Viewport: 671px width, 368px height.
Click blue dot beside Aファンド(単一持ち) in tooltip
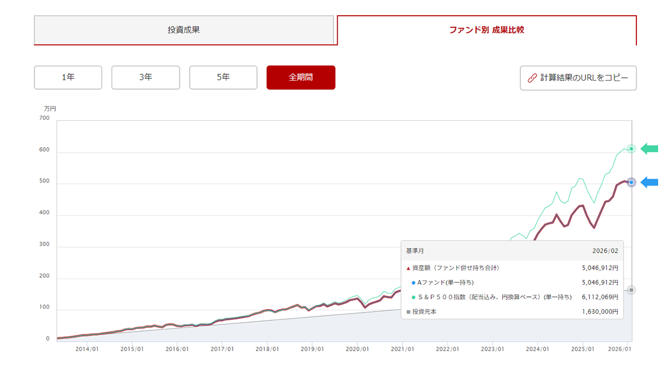coord(413,283)
